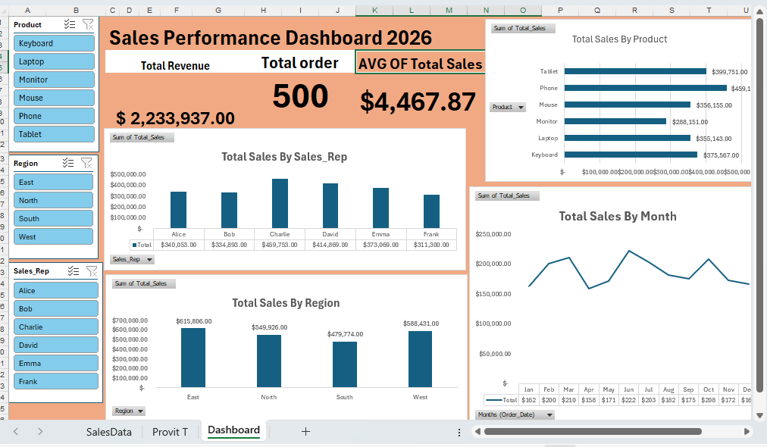The height and width of the screenshot is (447, 767).
Task: Switch to the Provit T sheet
Action: pyautogui.click(x=171, y=431)
